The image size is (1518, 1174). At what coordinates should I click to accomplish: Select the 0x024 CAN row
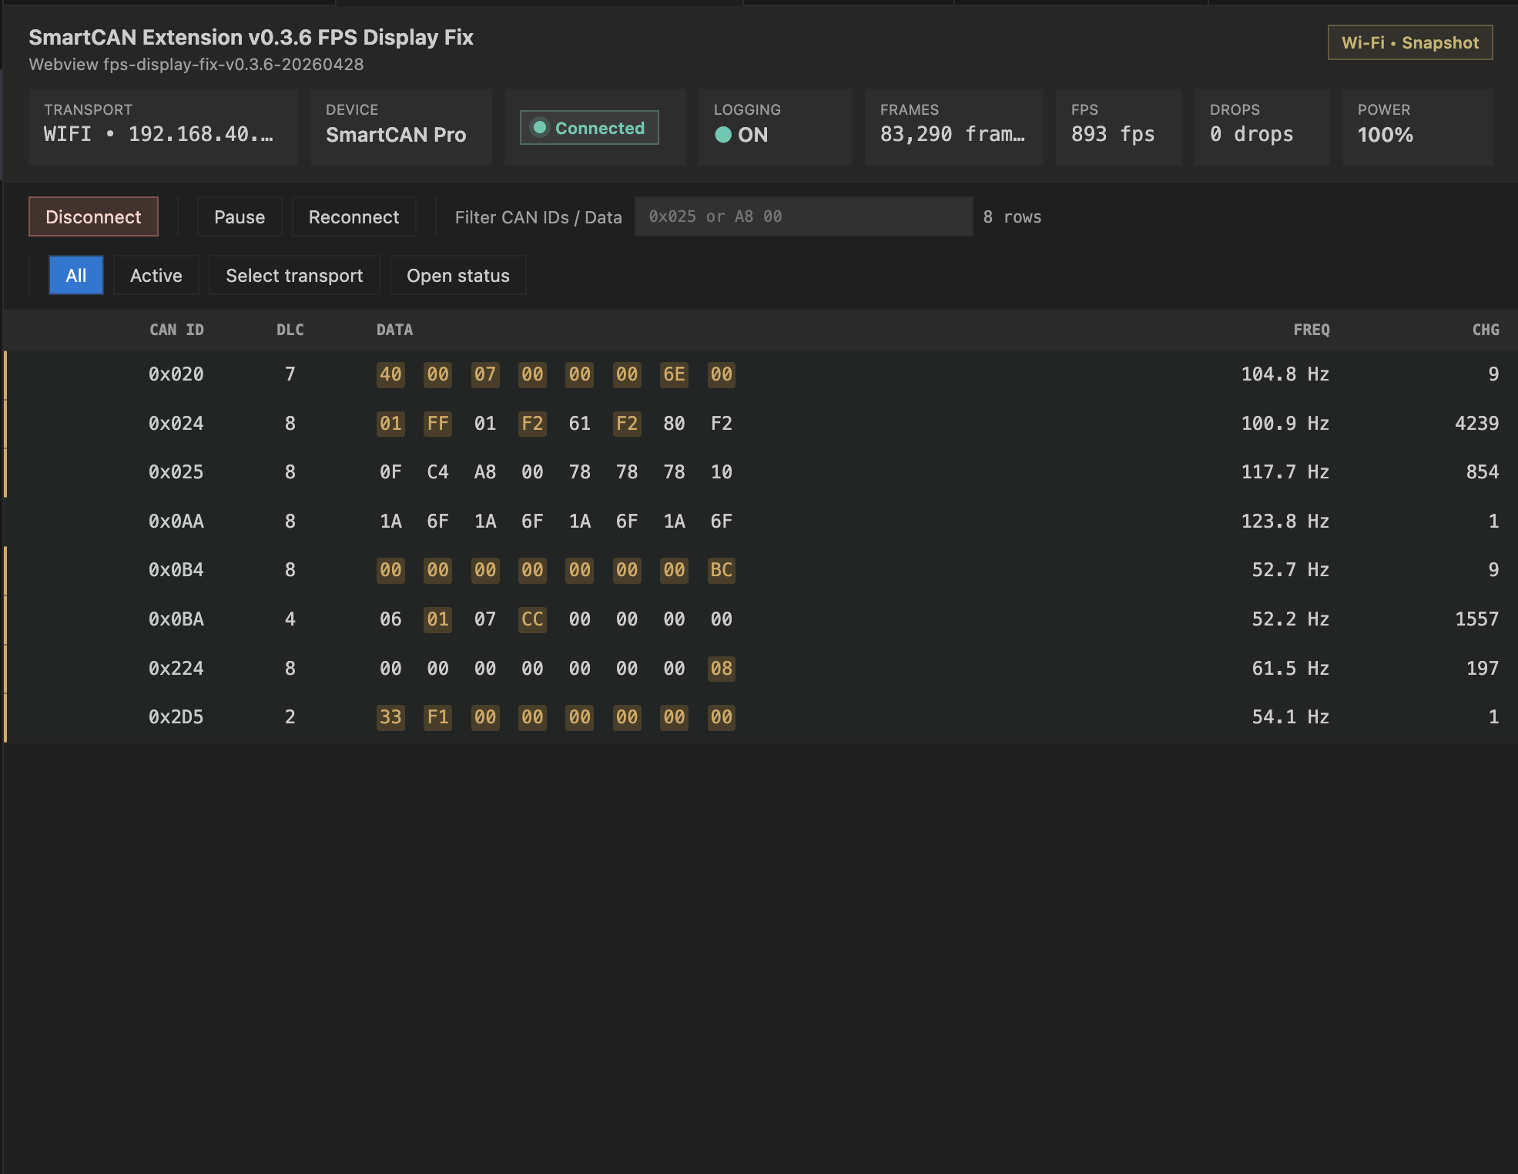click(176, 423)
